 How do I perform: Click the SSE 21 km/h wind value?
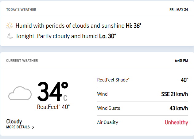(x=175, y=94)
